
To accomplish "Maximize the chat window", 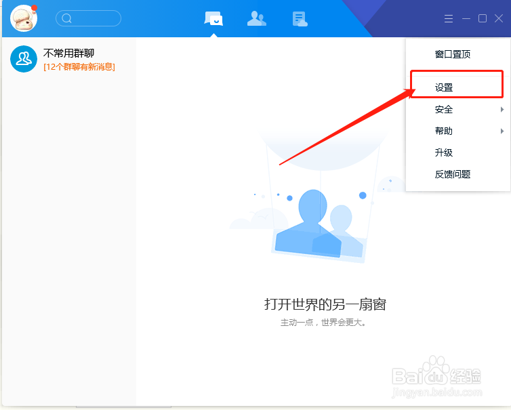I will pos(483,18).
